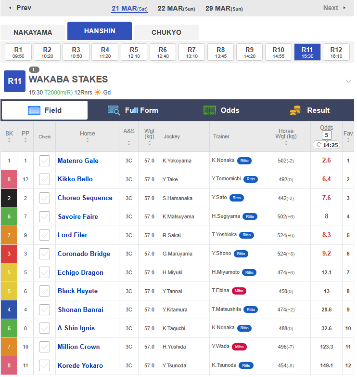
Task: Click Ritto badge beside K.Nonaka for Matenro Gale
Action: pos(244,161)
